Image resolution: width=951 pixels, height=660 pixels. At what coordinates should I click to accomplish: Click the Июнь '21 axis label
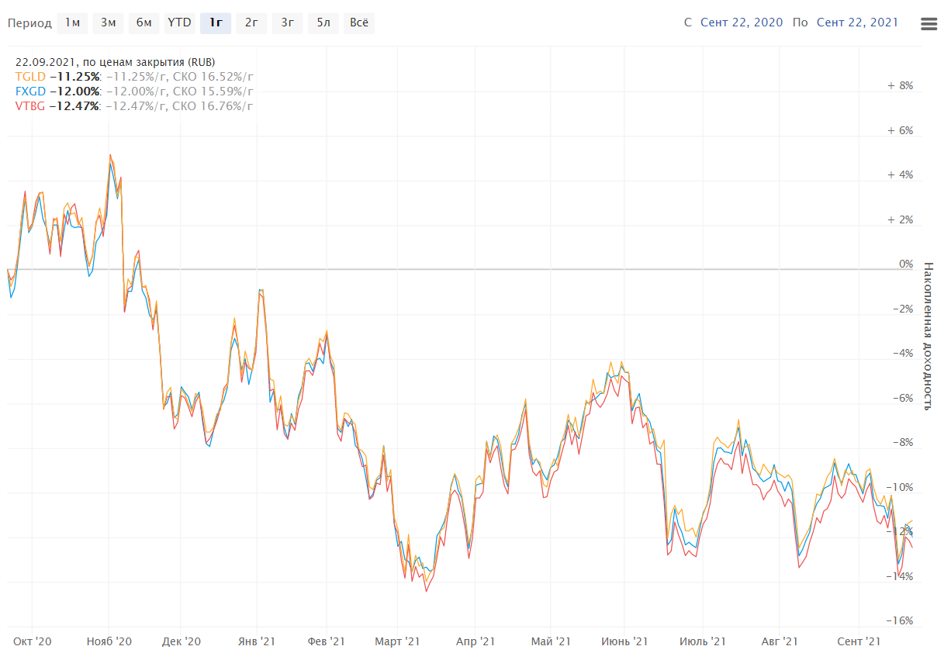point(624,641)
